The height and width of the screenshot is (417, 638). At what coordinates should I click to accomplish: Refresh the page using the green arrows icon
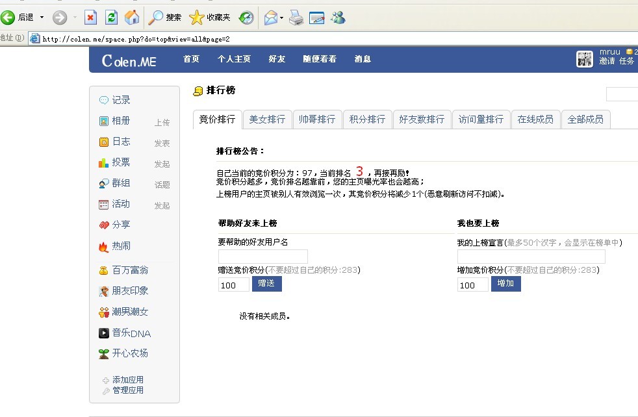tap(111, 18)
